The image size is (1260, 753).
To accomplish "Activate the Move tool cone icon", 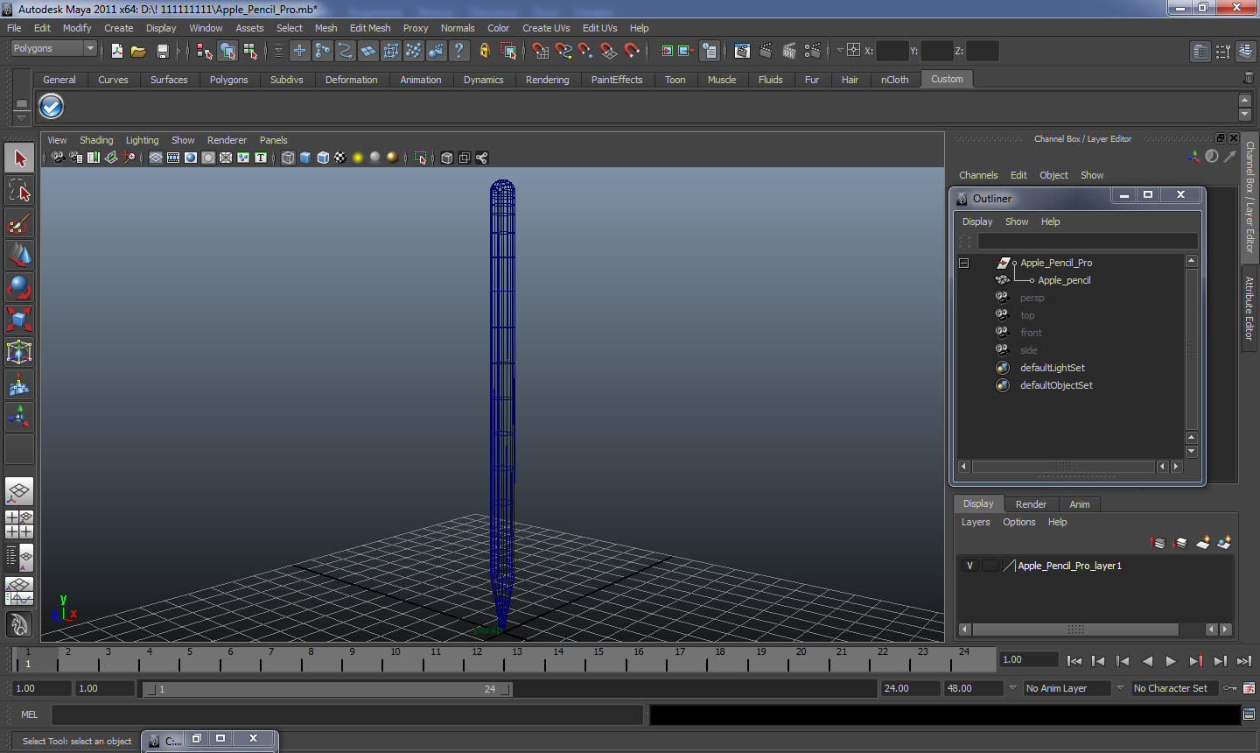I will tap(19, 255).
